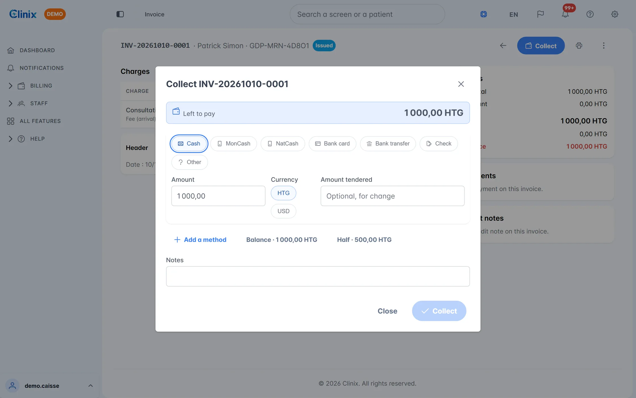The height and width of the screenshot is (398, 636).
Task: Click the Add a method link
Action: point(200,240)
